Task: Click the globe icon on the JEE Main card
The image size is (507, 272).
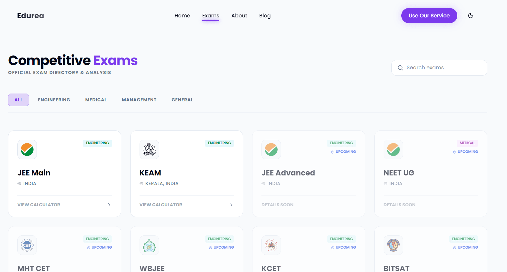Action: (19, 184)
